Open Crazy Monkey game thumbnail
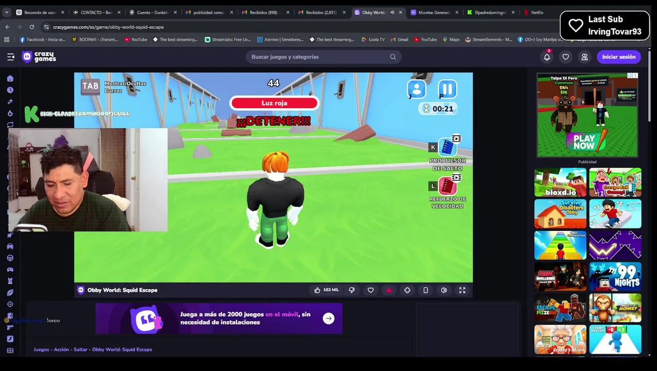657x371 pixels. pos(615,308)
